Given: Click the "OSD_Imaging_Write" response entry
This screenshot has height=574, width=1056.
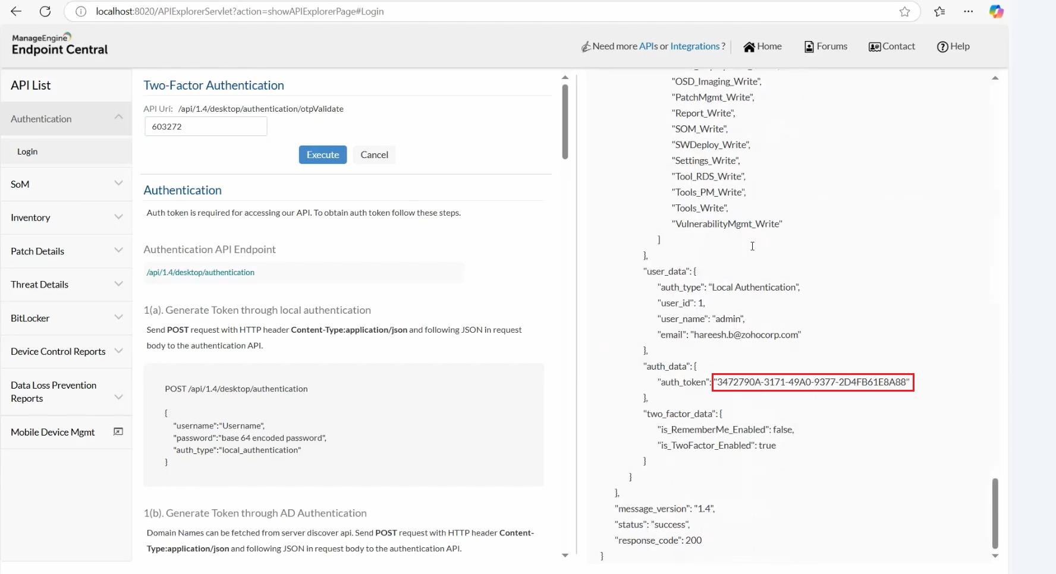Looking at the screenshot, I should tap(716, 81).
